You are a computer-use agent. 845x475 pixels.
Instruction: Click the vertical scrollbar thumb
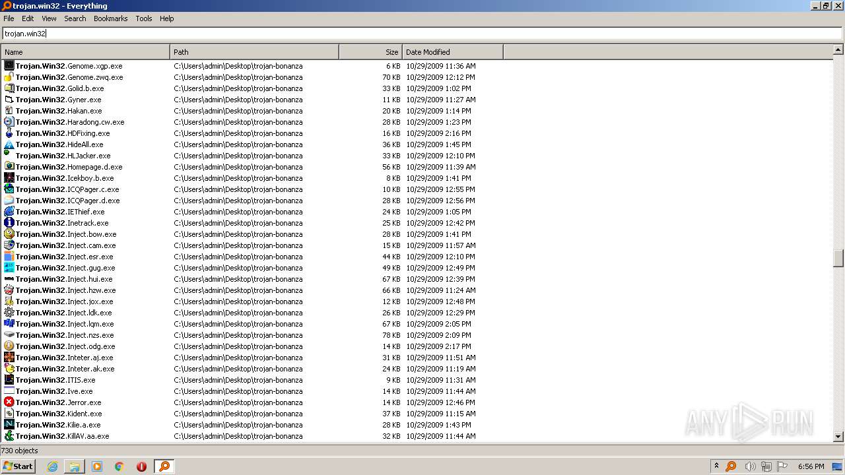pyautogui.click(x=838, y=258)
